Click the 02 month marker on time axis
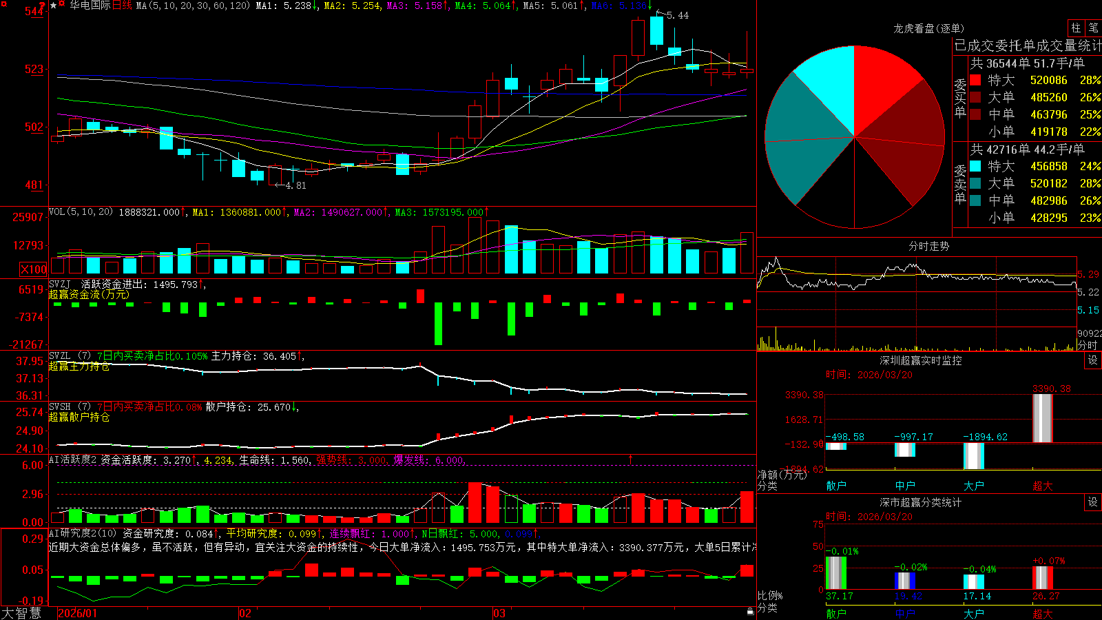This screenshot has width=1102, height=620. (x=245, y=613)
